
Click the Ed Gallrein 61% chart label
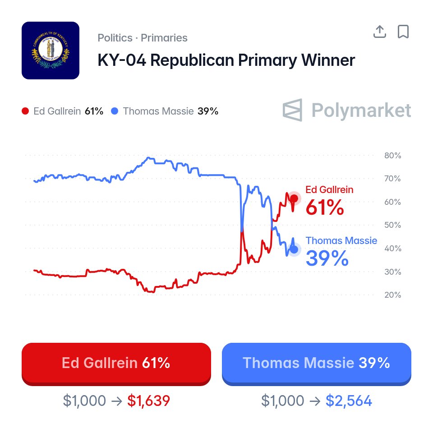coord(329,201)
